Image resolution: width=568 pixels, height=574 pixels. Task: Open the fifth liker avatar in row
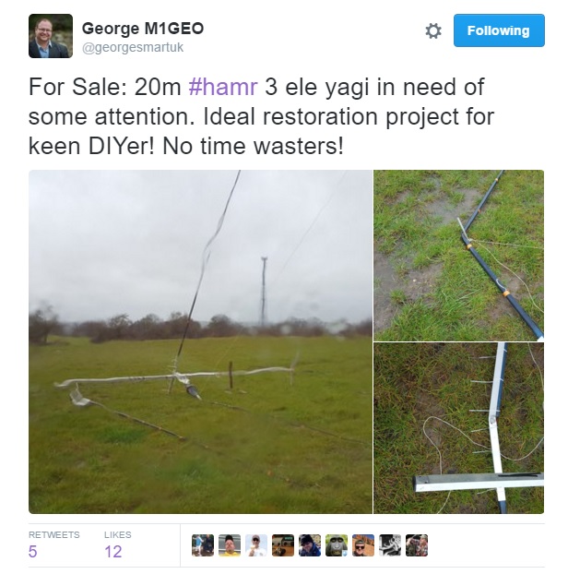(x=310, y=545)
